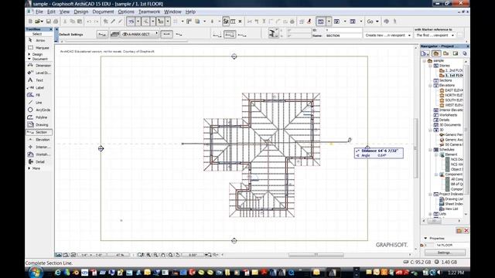This screenshot has width=495, height=278.
Task: Select 2nd FLOOR story in Navigator
Action: 452,70
